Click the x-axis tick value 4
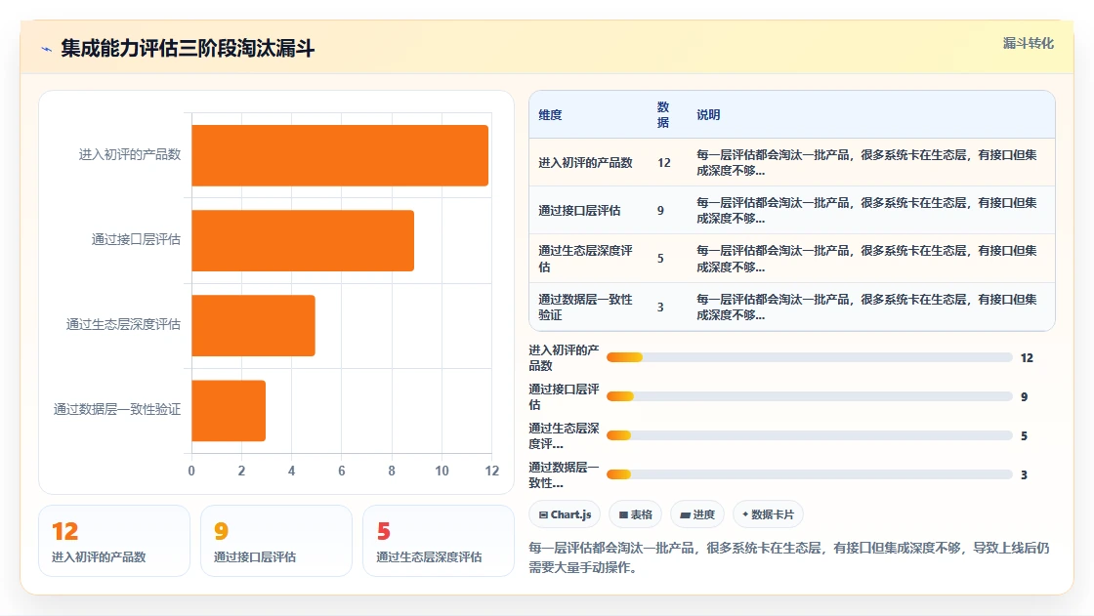Viewport: 1094px width, 616px height. 292,471
